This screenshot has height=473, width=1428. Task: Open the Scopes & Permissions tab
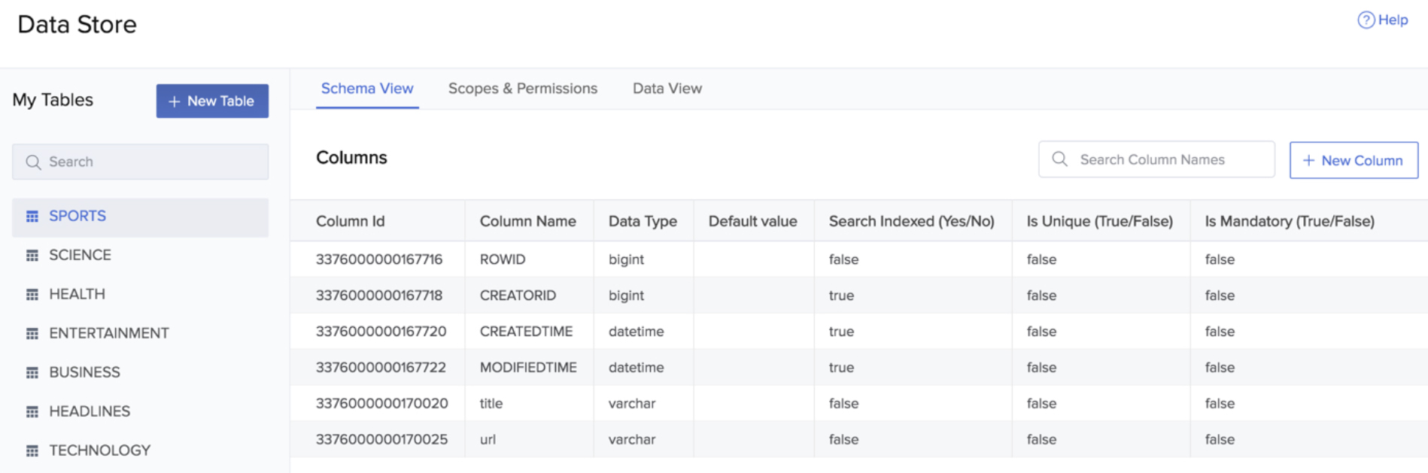[x=522, y=89]
